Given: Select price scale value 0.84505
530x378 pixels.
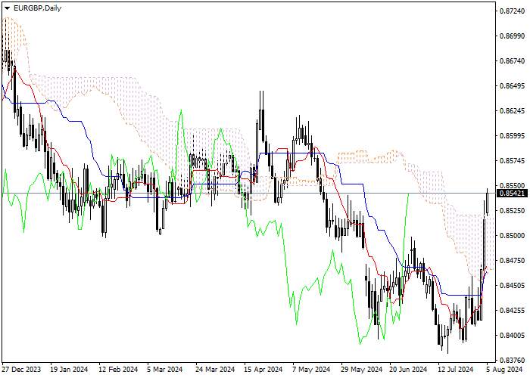Looking at the screenshot, I should (512, 286).
